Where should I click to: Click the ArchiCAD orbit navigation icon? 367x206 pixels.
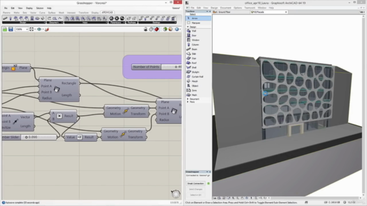coord(247,198)
